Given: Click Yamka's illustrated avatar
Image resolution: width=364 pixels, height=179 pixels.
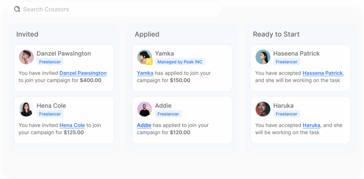Looking at the screenshot, I should click(144, 57).
